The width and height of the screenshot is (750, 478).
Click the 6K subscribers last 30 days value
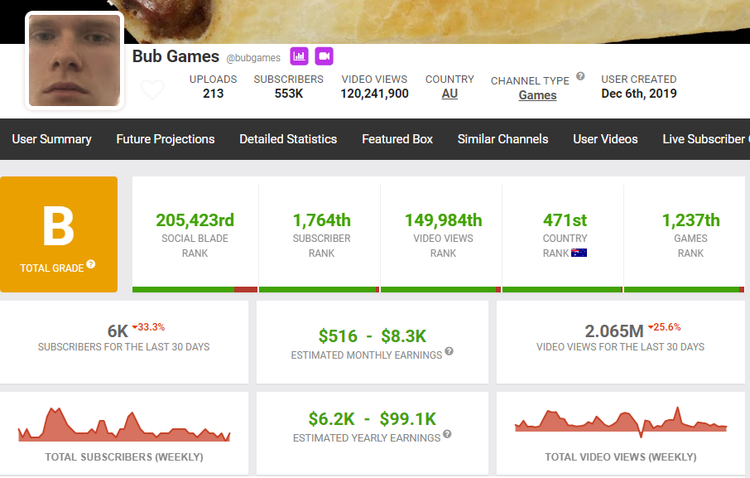118,331
